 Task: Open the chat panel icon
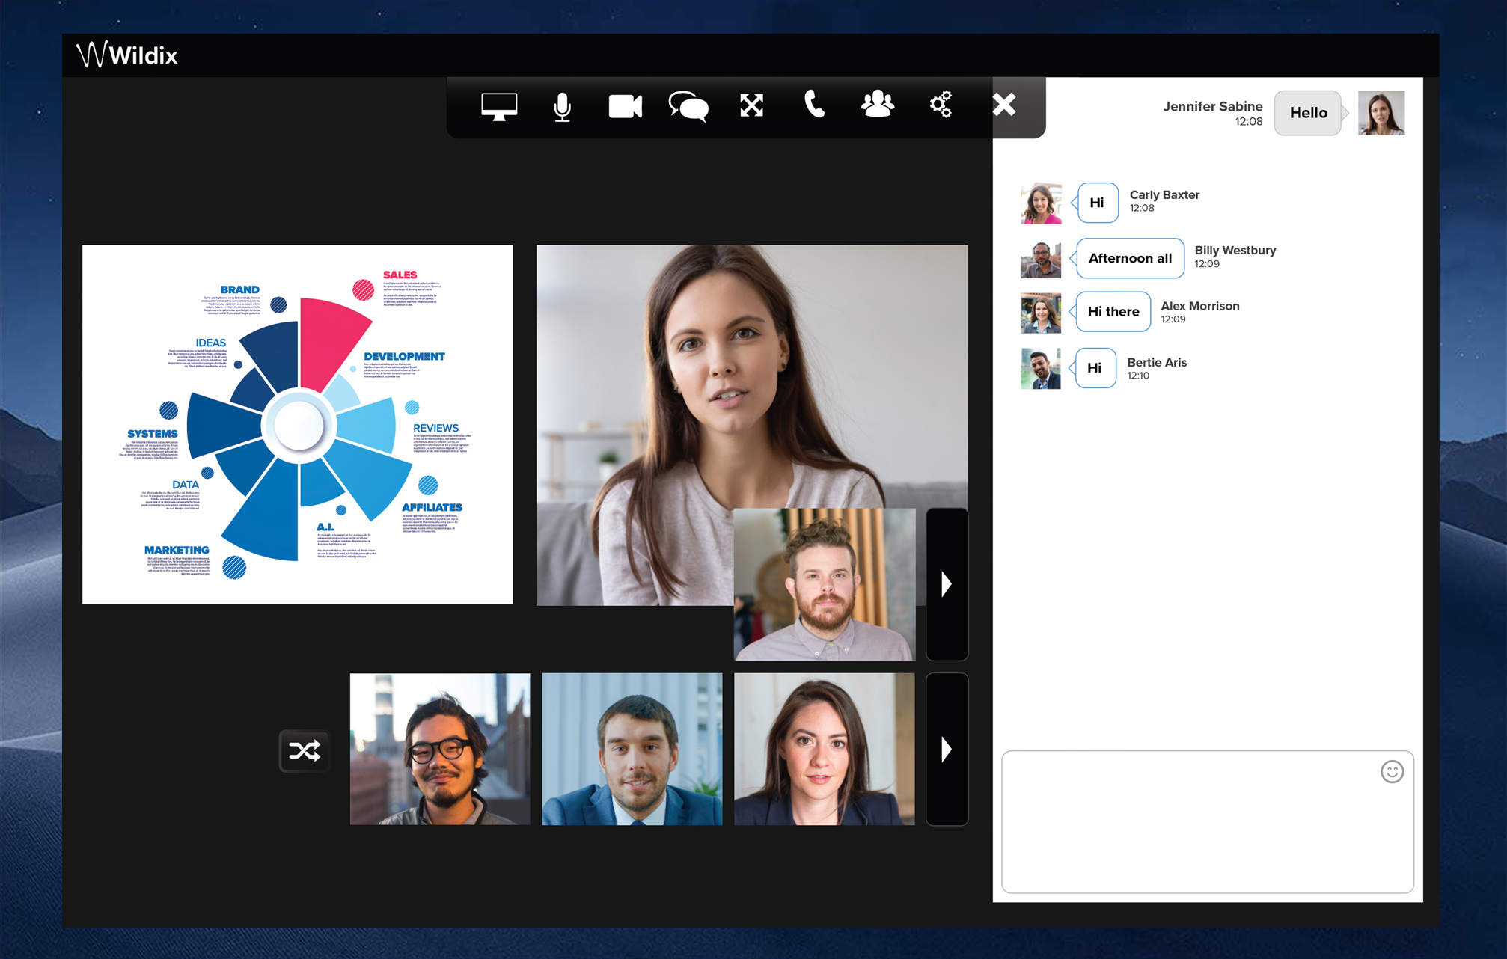pyautogui.click(x=688, y=107)
